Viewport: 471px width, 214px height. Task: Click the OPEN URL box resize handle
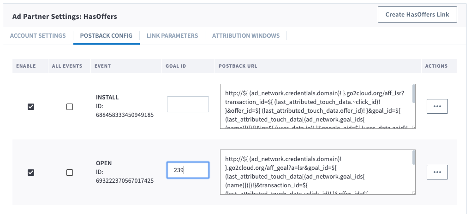click(x=414, y=193)
